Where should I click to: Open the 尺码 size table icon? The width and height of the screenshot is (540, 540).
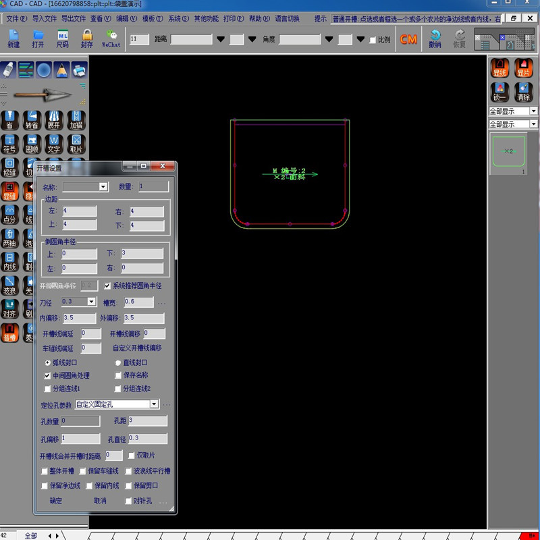(62, 38)
